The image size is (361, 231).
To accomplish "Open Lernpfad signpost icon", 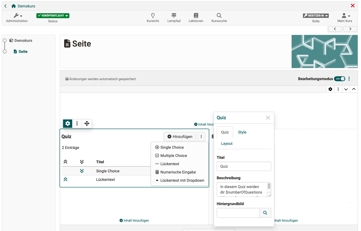I will click(174, 18).
